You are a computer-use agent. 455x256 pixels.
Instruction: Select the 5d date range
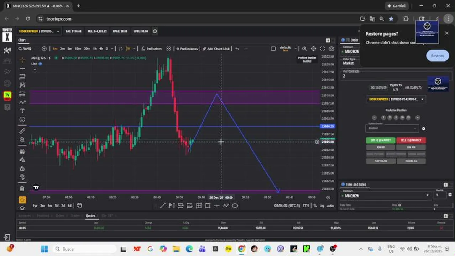click(x=57, y=206)
